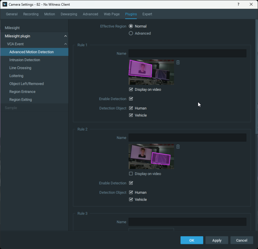This screenshot has height=249, width=258.
Task: Open the help question mark in title bar
Action: click(x=238, y=4)
